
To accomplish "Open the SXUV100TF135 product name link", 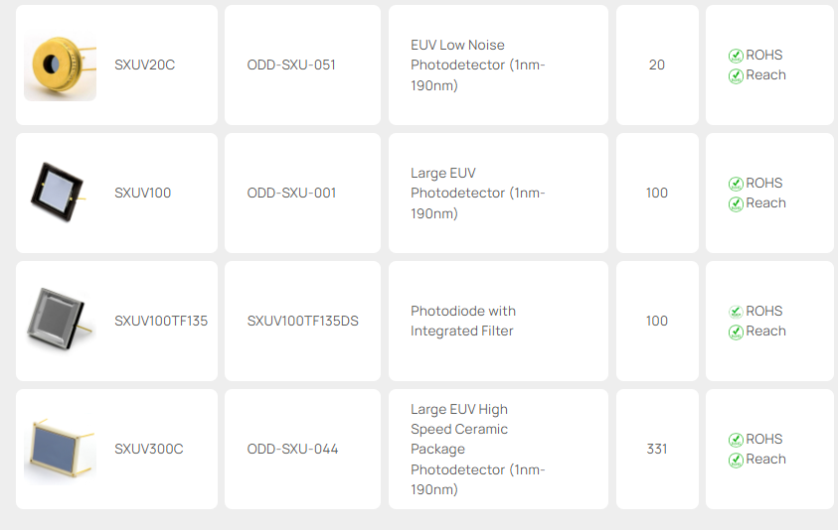I will pos(161,321).
